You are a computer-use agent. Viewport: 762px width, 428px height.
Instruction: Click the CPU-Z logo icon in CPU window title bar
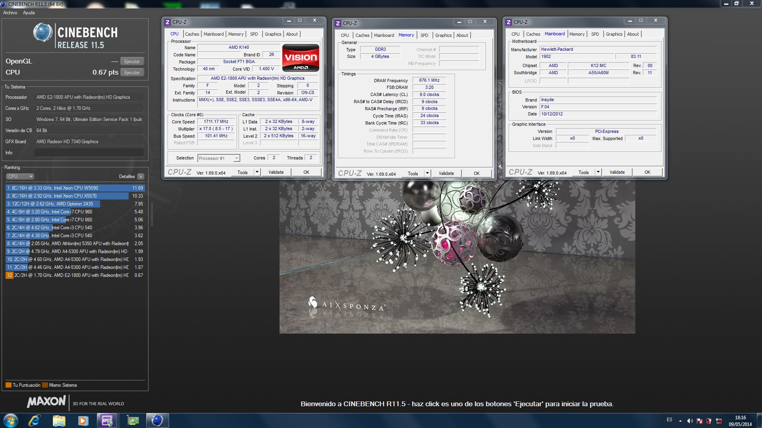pos(168,22)
